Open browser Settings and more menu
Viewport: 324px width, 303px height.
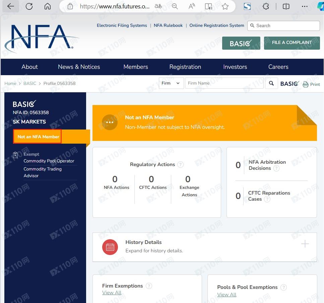pyautogui.click(x=305, y=6)
